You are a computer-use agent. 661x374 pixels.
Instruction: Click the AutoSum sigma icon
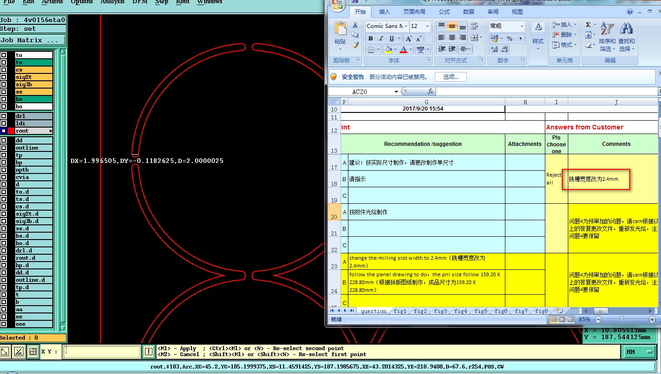588,25
